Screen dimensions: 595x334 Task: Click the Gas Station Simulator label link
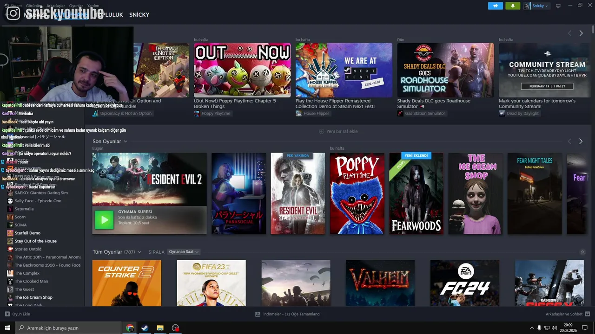click(x=421, y=113)
